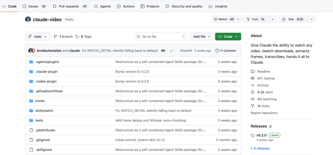Open the Insights tab
This screenshot has width=333, height=155.
[x=218, y=6]
